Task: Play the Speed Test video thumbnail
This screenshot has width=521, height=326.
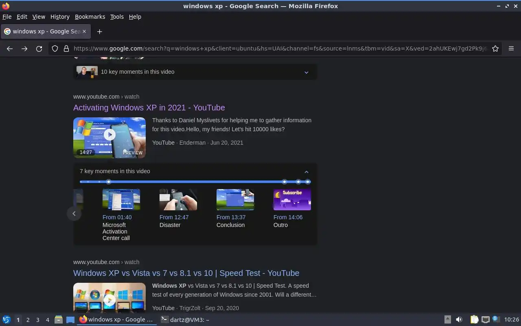Action: pyautogui.click(x=109, y=298)
